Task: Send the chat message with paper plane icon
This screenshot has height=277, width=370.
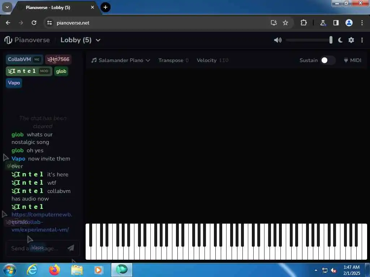Action: (71, 248)
